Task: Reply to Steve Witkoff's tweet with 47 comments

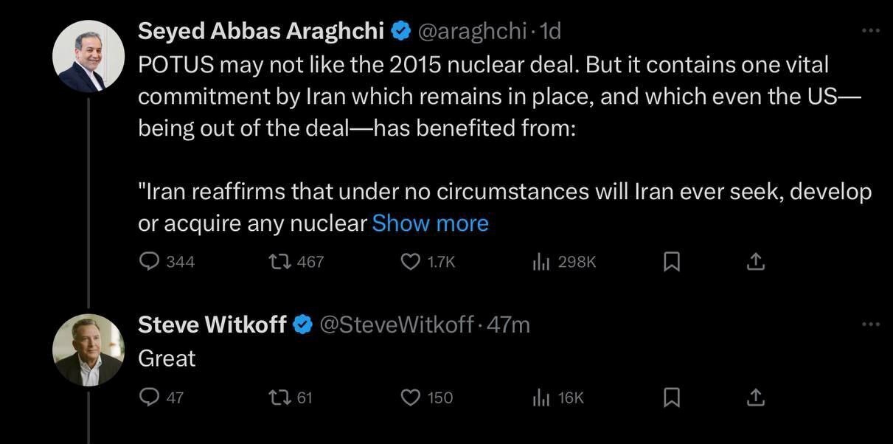Action: point(161,398)
